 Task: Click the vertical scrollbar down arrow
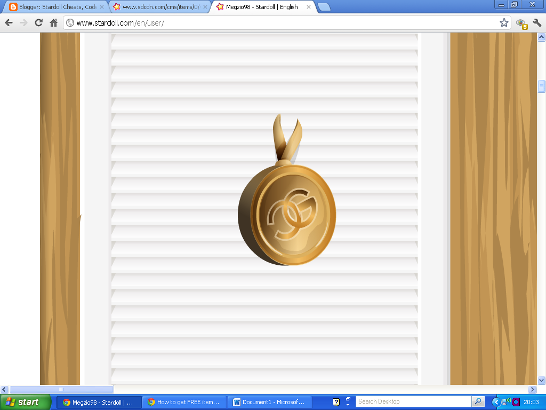(541, 380)
